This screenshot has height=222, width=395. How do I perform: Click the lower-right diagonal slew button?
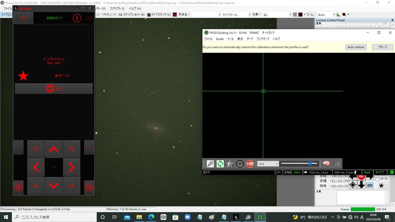coord(72,186)
